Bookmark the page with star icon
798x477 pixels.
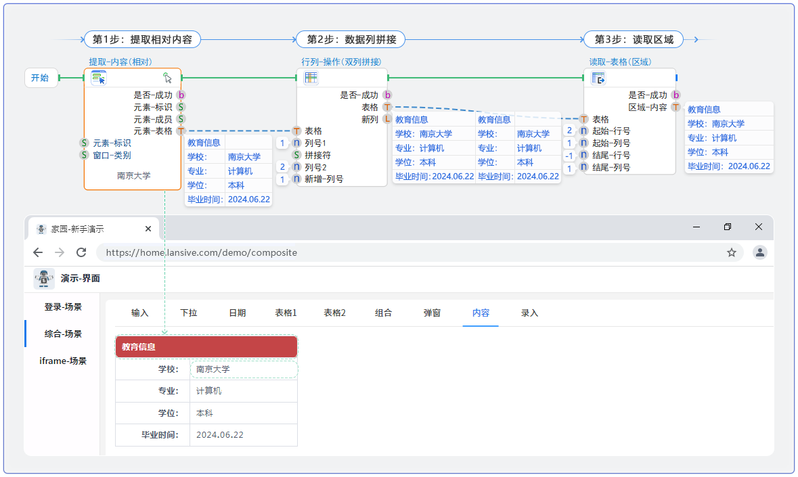731,252
